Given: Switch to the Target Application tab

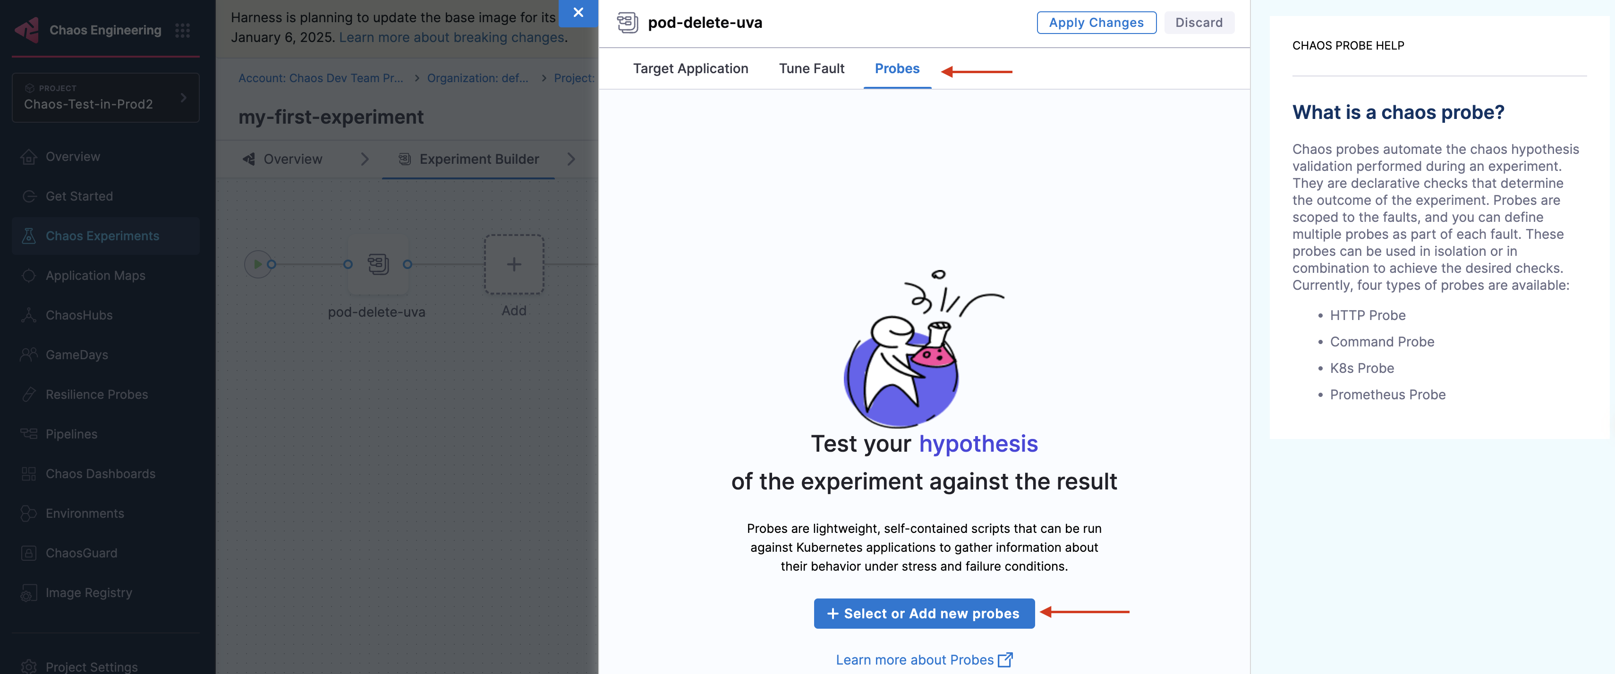Looking at the screenshot, I should (x=690, y=68).
